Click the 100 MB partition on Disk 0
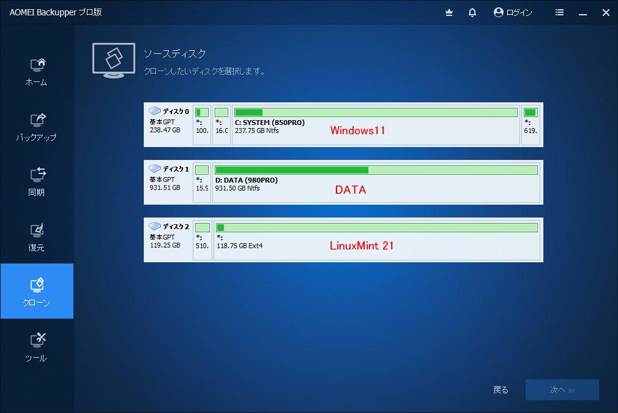Image resolution: width=618 pixels, height=413 pixels. 202,125
